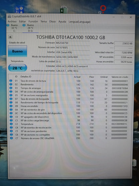This screenshot has width=139, height=186.
Task: Click the red circle shortcut icon on desktop
Action: pyautogui.click(x=103, y=9)
